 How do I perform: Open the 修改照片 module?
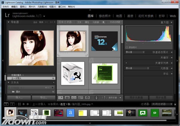pyautogui.click(x=106, y=16)
